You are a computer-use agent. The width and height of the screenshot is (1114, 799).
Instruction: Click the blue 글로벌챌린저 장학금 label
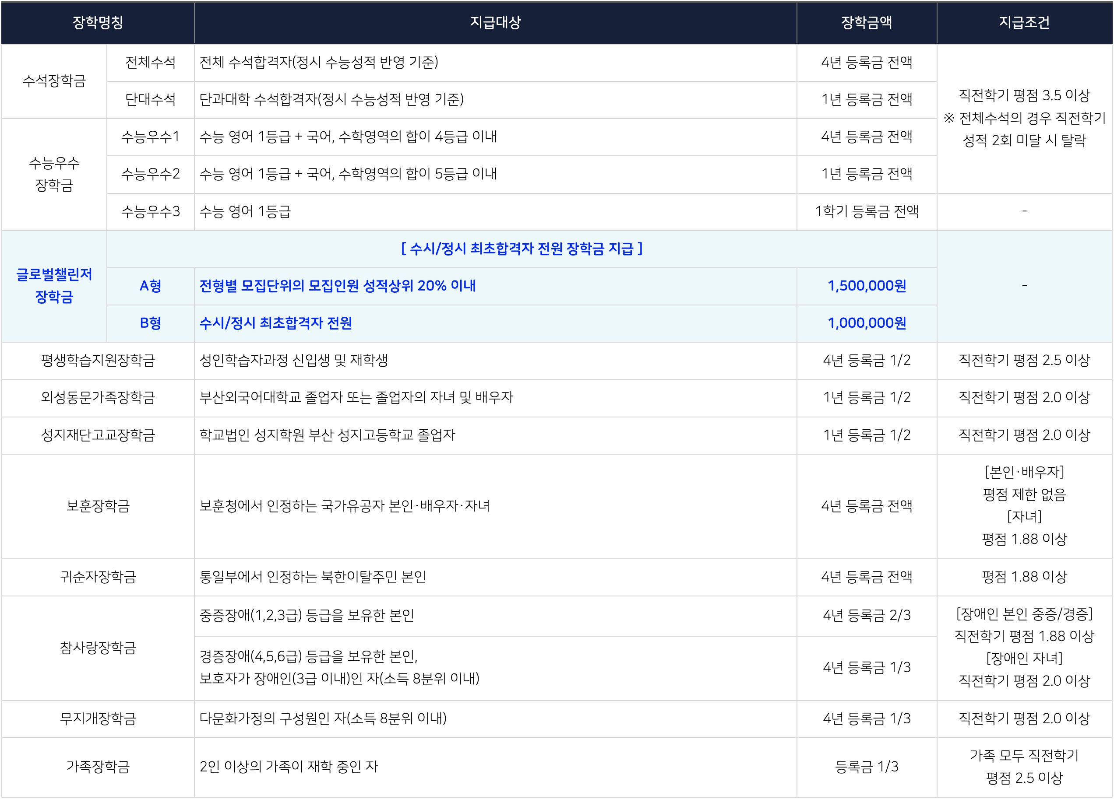(54, 286)
